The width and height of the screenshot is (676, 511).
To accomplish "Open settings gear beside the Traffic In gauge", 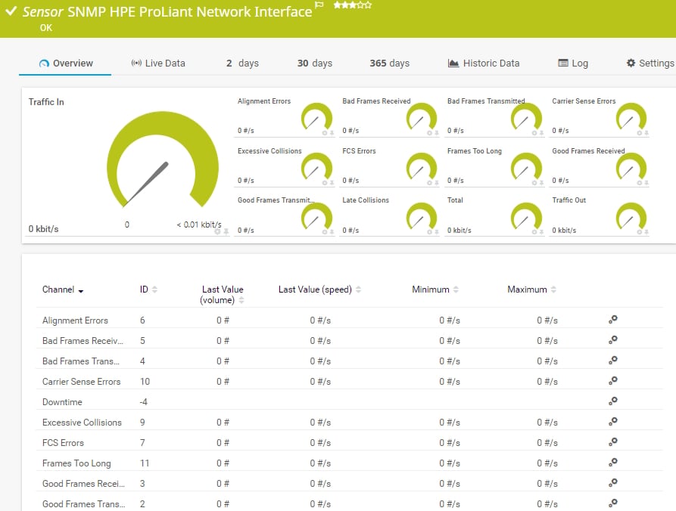I will (x=217, y=233).
